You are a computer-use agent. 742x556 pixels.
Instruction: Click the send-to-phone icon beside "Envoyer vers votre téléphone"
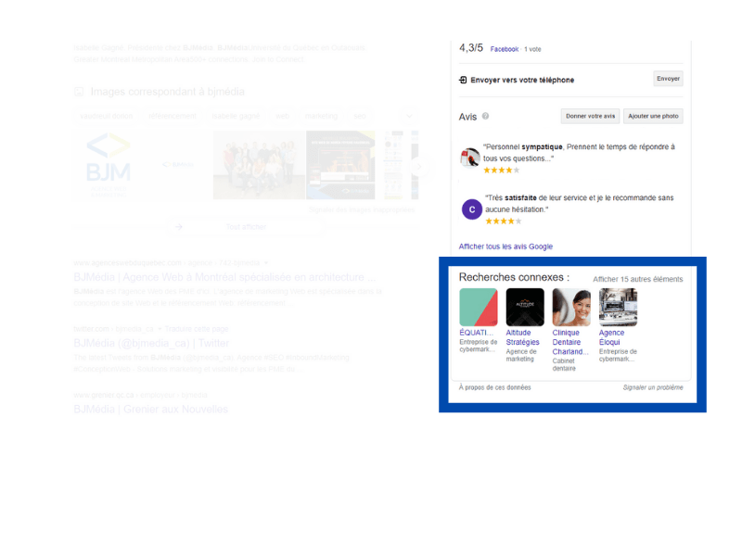[463, 80]
